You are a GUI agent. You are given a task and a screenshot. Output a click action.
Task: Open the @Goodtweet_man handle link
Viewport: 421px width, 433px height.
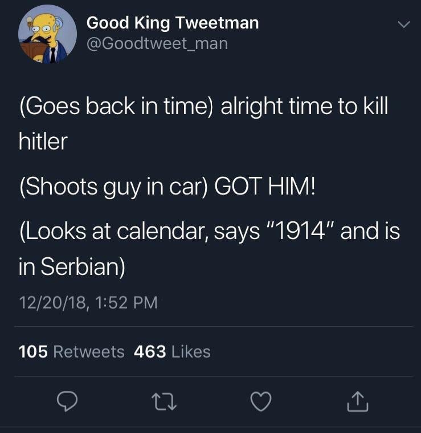coord(157,43)
